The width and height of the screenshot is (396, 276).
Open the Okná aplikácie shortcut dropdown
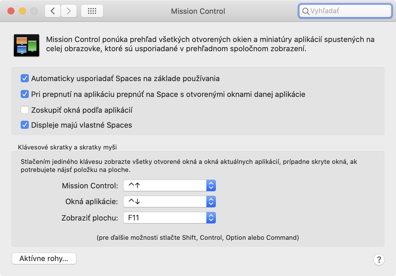(x=170, y=202)
